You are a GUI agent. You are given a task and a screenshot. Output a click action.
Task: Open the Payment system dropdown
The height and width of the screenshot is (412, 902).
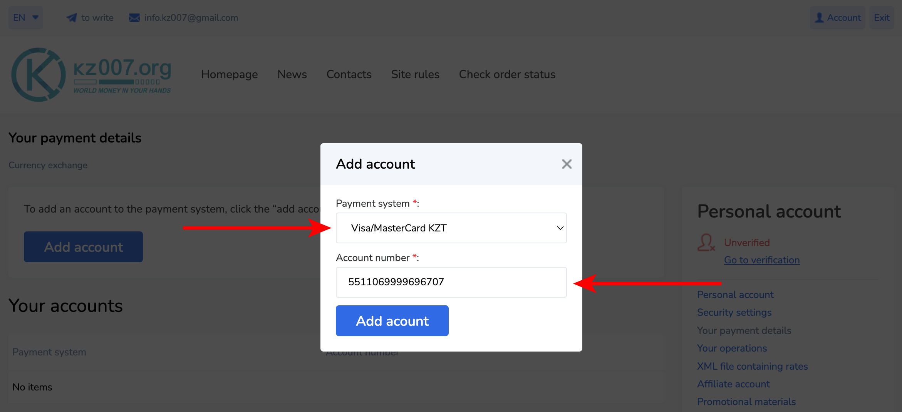click(451, 228)
